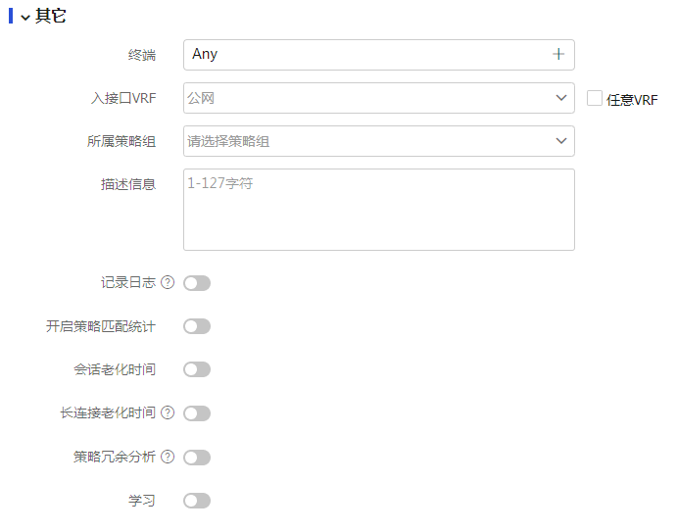
Task: Enable the 会话老化时间 toggle
Action: [x=197, y=369]
